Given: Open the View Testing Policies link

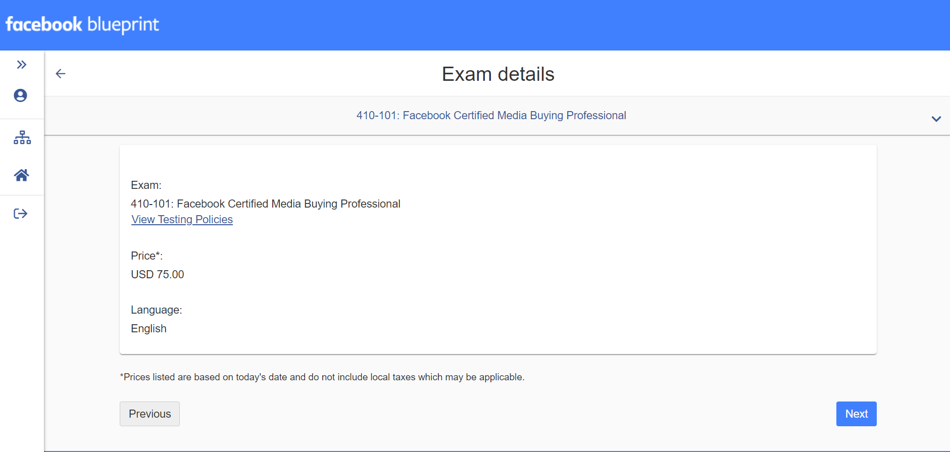Looking at the screenshot, I should click(x=182, y=219).
